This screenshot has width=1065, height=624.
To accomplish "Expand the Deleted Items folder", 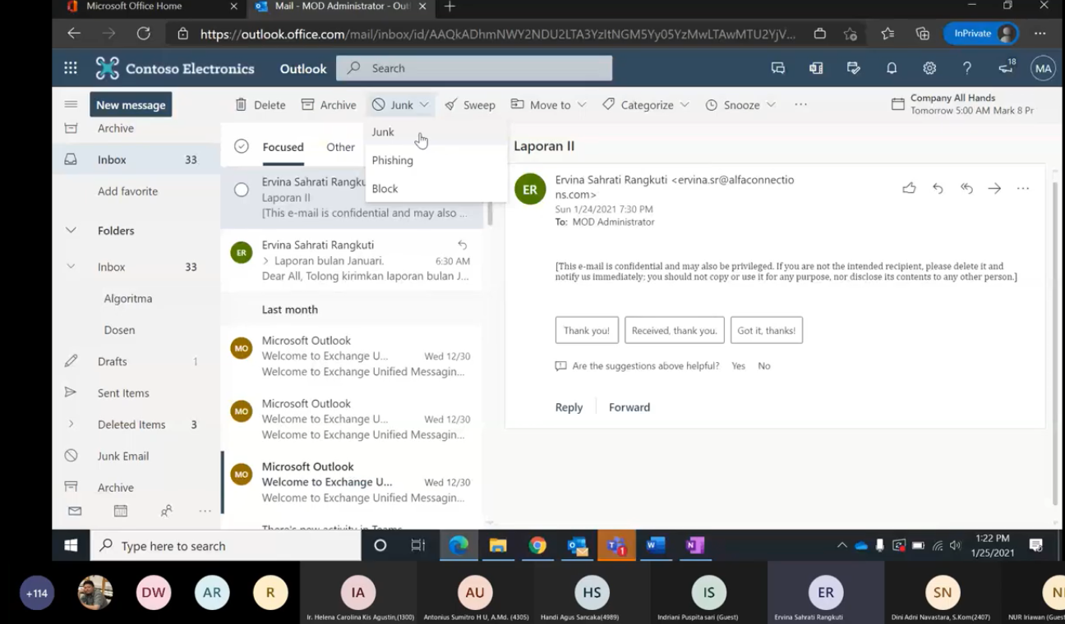I will [71, 424].
